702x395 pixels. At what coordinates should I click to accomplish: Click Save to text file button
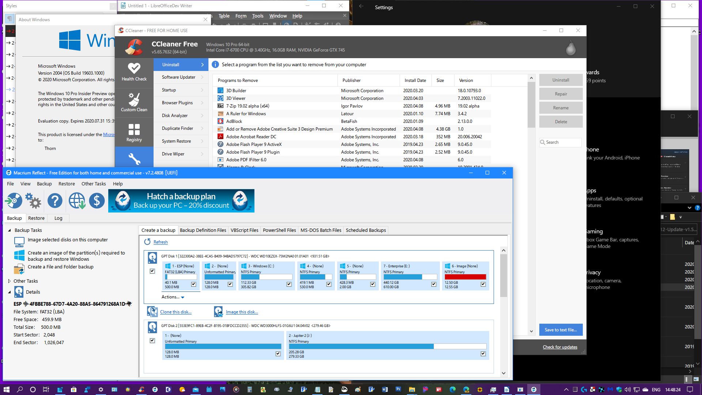[561, 330]
